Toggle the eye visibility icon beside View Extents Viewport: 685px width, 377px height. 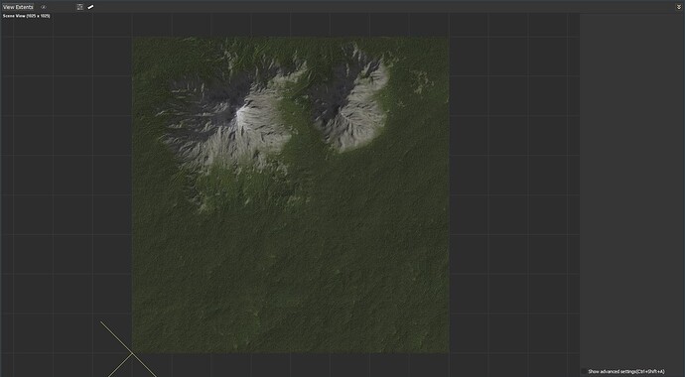(x=44, y=7)
